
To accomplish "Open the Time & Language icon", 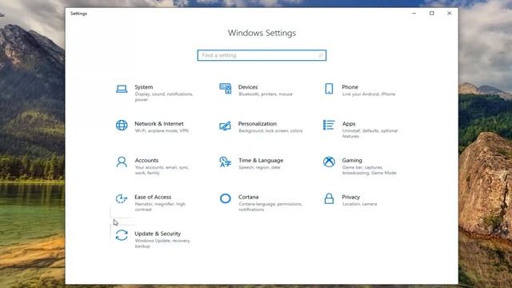I will (226, 162).
